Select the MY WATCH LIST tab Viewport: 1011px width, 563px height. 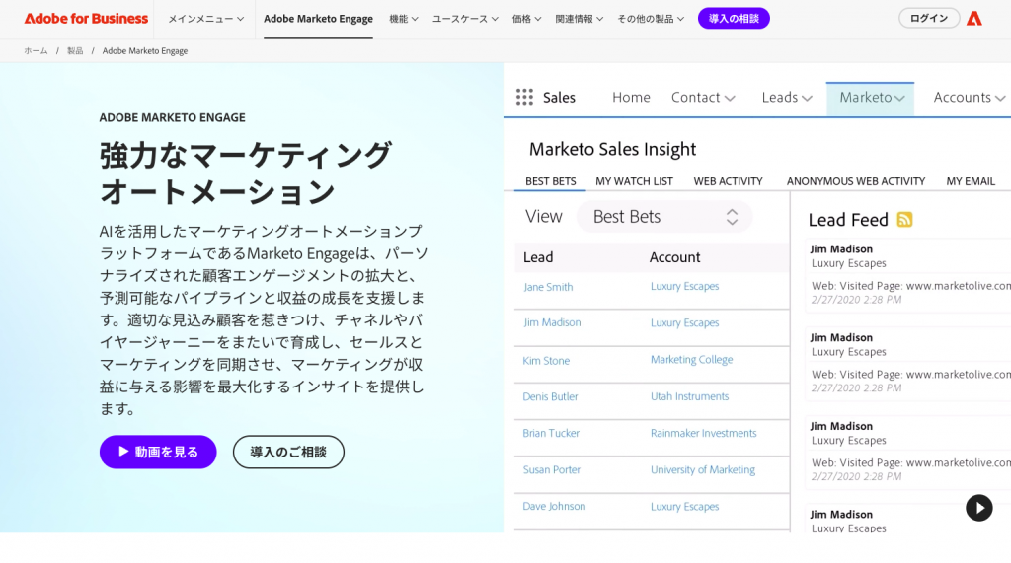click(x=634, y=181)
